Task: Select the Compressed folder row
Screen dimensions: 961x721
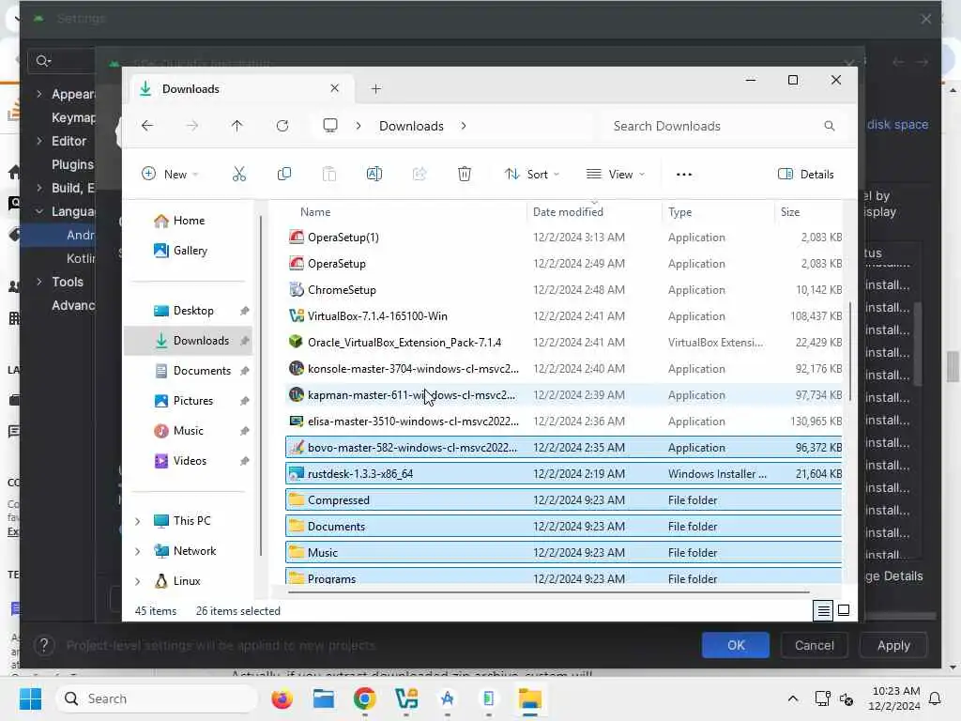Action: 564,500
